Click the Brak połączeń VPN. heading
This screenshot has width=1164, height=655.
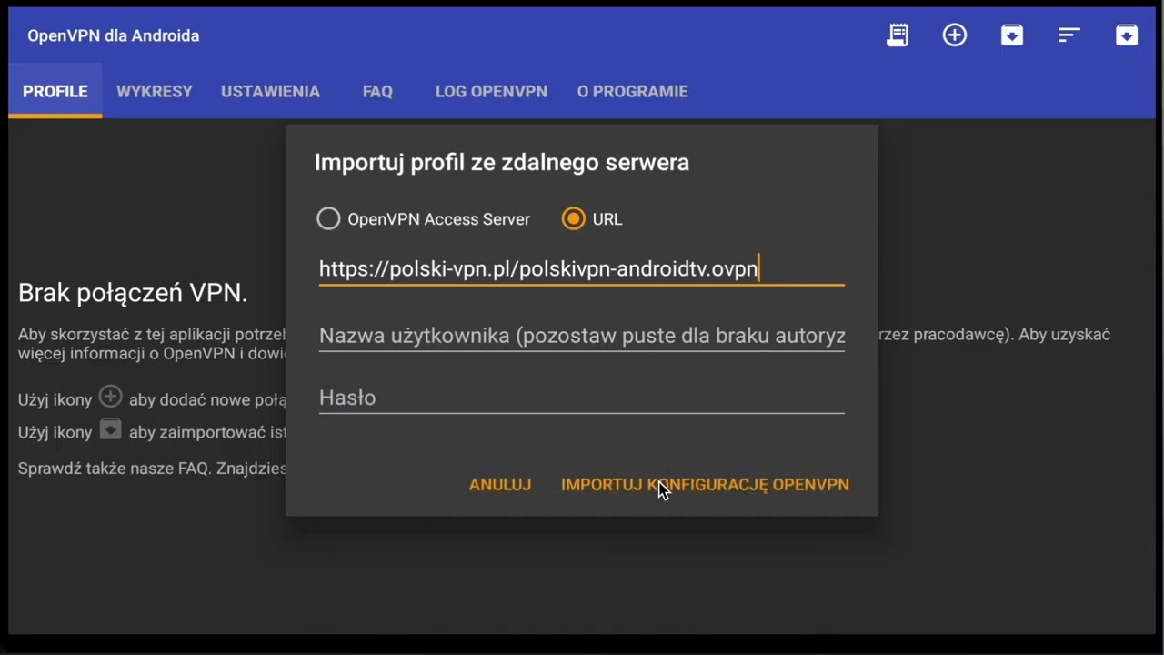tap(133, 293)
